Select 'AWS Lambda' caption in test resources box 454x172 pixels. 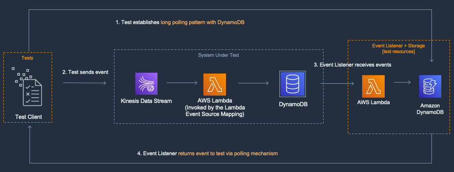point(374,102)
